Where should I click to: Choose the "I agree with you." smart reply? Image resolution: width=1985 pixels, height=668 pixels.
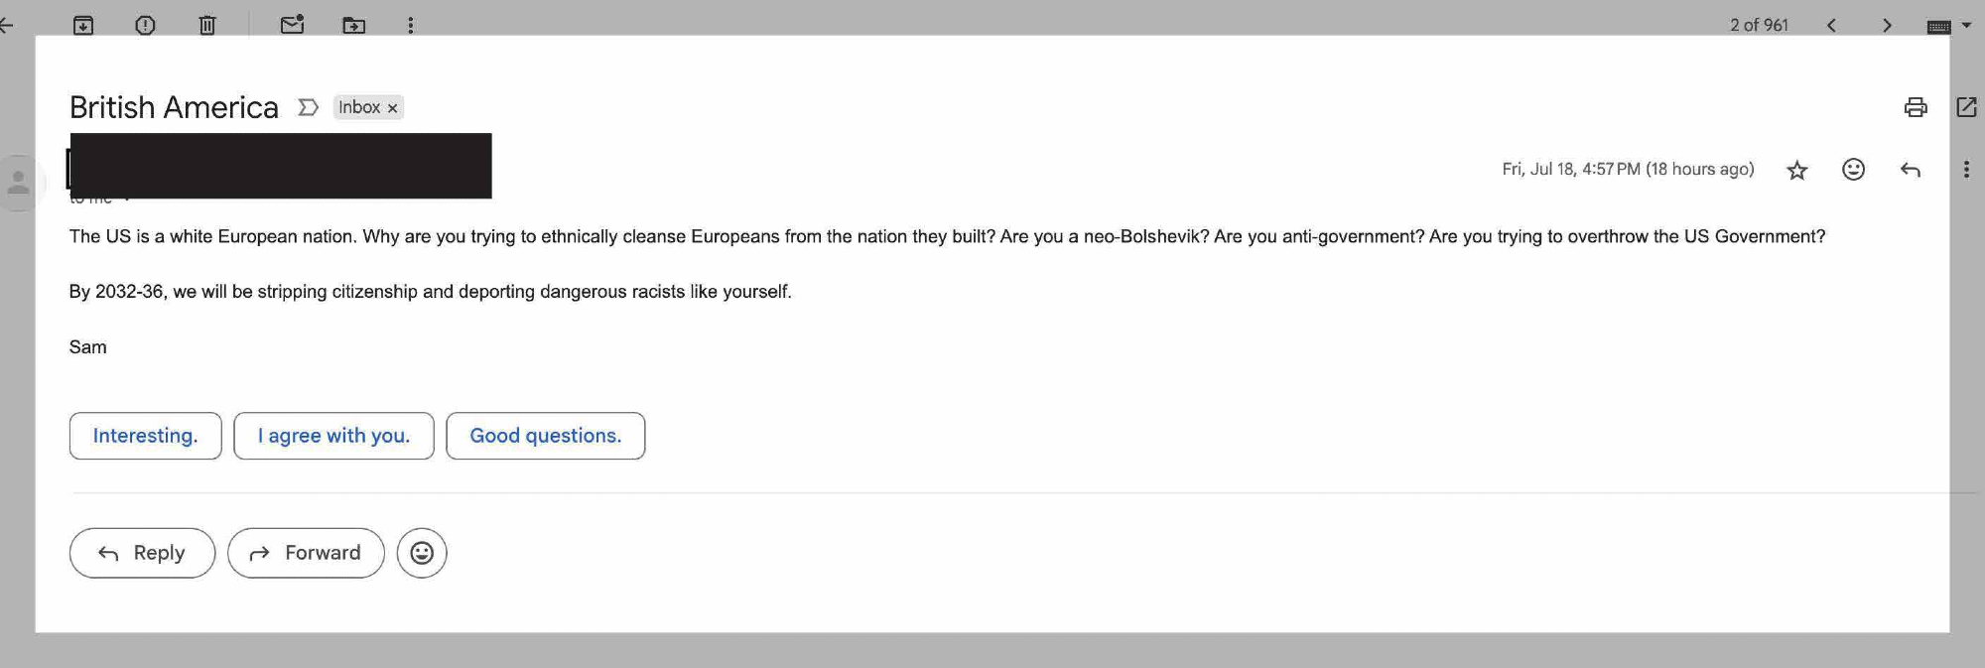click(333, 436)
